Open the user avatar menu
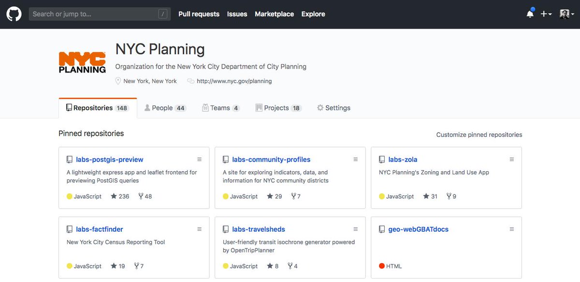 pos(566,14)
